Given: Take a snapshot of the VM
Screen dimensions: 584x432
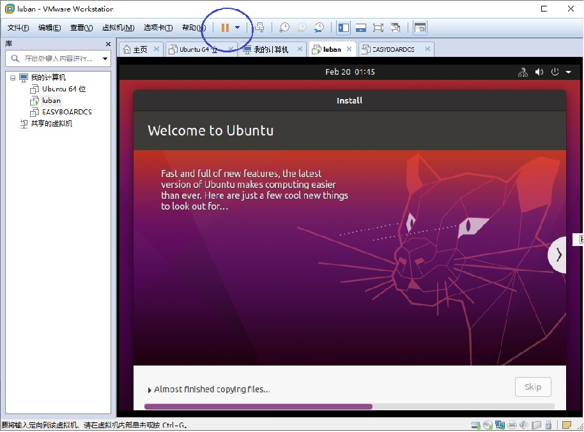Looking at the screenshot, I should click(x=284, y=27).
